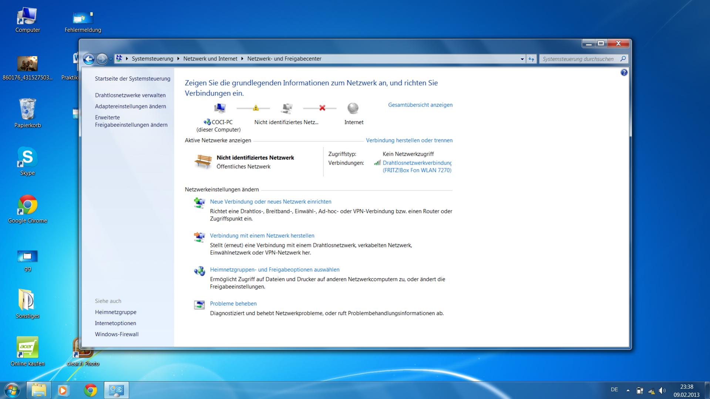
Task: Select the gg desktop icon
Action: coord(27,260)
